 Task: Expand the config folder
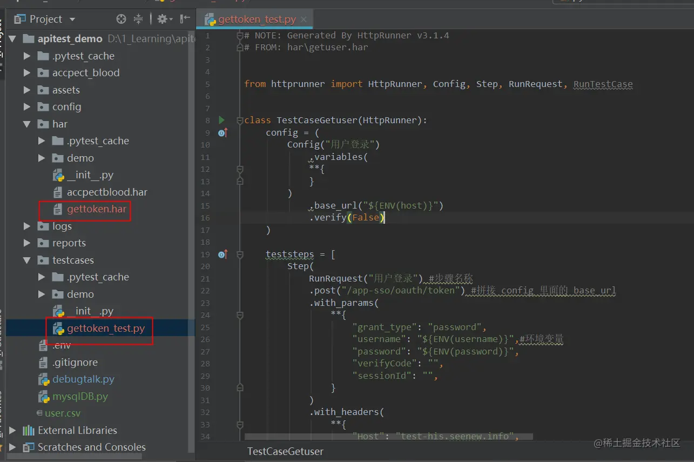[27, 107]
